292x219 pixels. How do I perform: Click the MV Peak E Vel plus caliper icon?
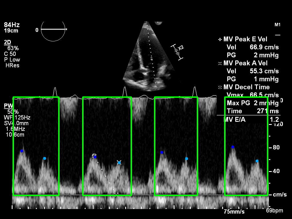[220, 39]
